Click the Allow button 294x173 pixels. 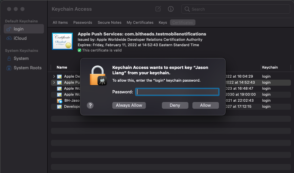(x=205, y=105)
